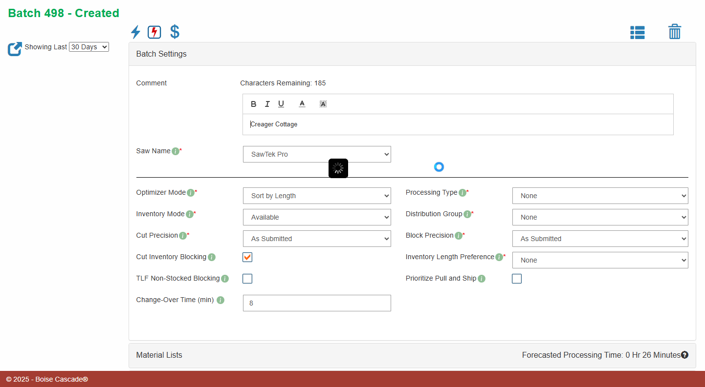The image size is (705, 387).
Task: Click the Forecasted Processing Time text
Action: coord(601,355)
